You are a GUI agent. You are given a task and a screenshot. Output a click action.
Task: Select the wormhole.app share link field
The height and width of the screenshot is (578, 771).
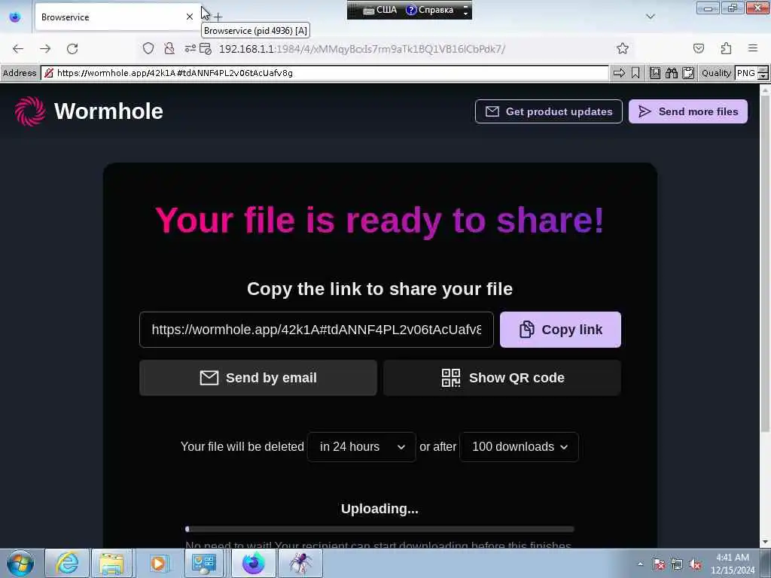pos(316,330)
